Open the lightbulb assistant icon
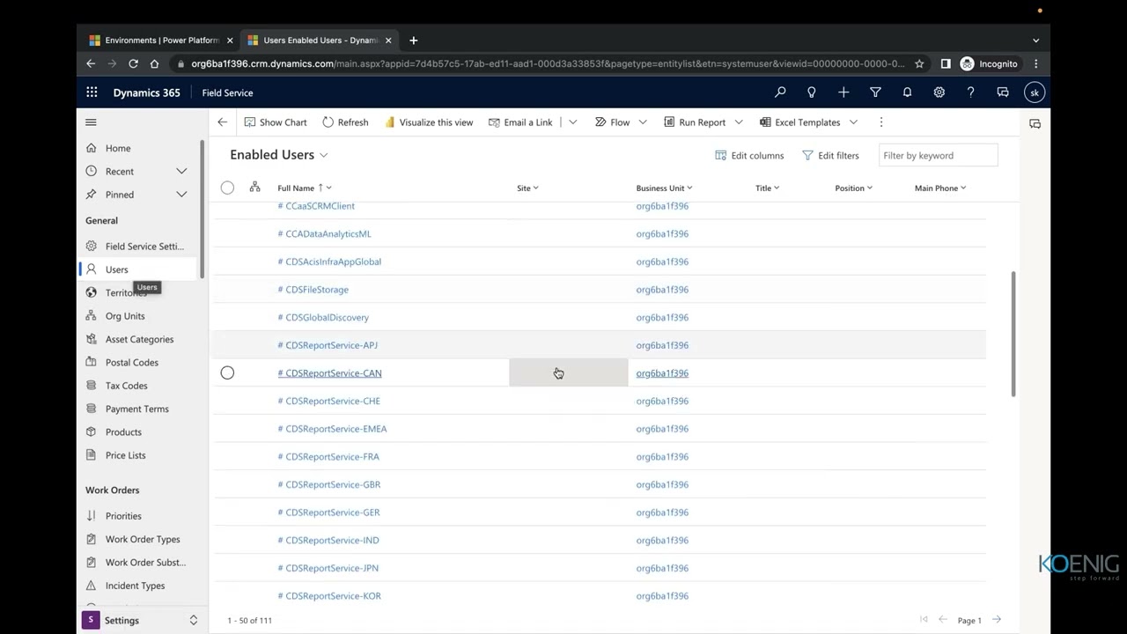 click(812, 92)
